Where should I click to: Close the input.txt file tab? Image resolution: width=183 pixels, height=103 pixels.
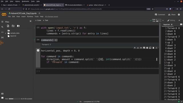point(172,25)
